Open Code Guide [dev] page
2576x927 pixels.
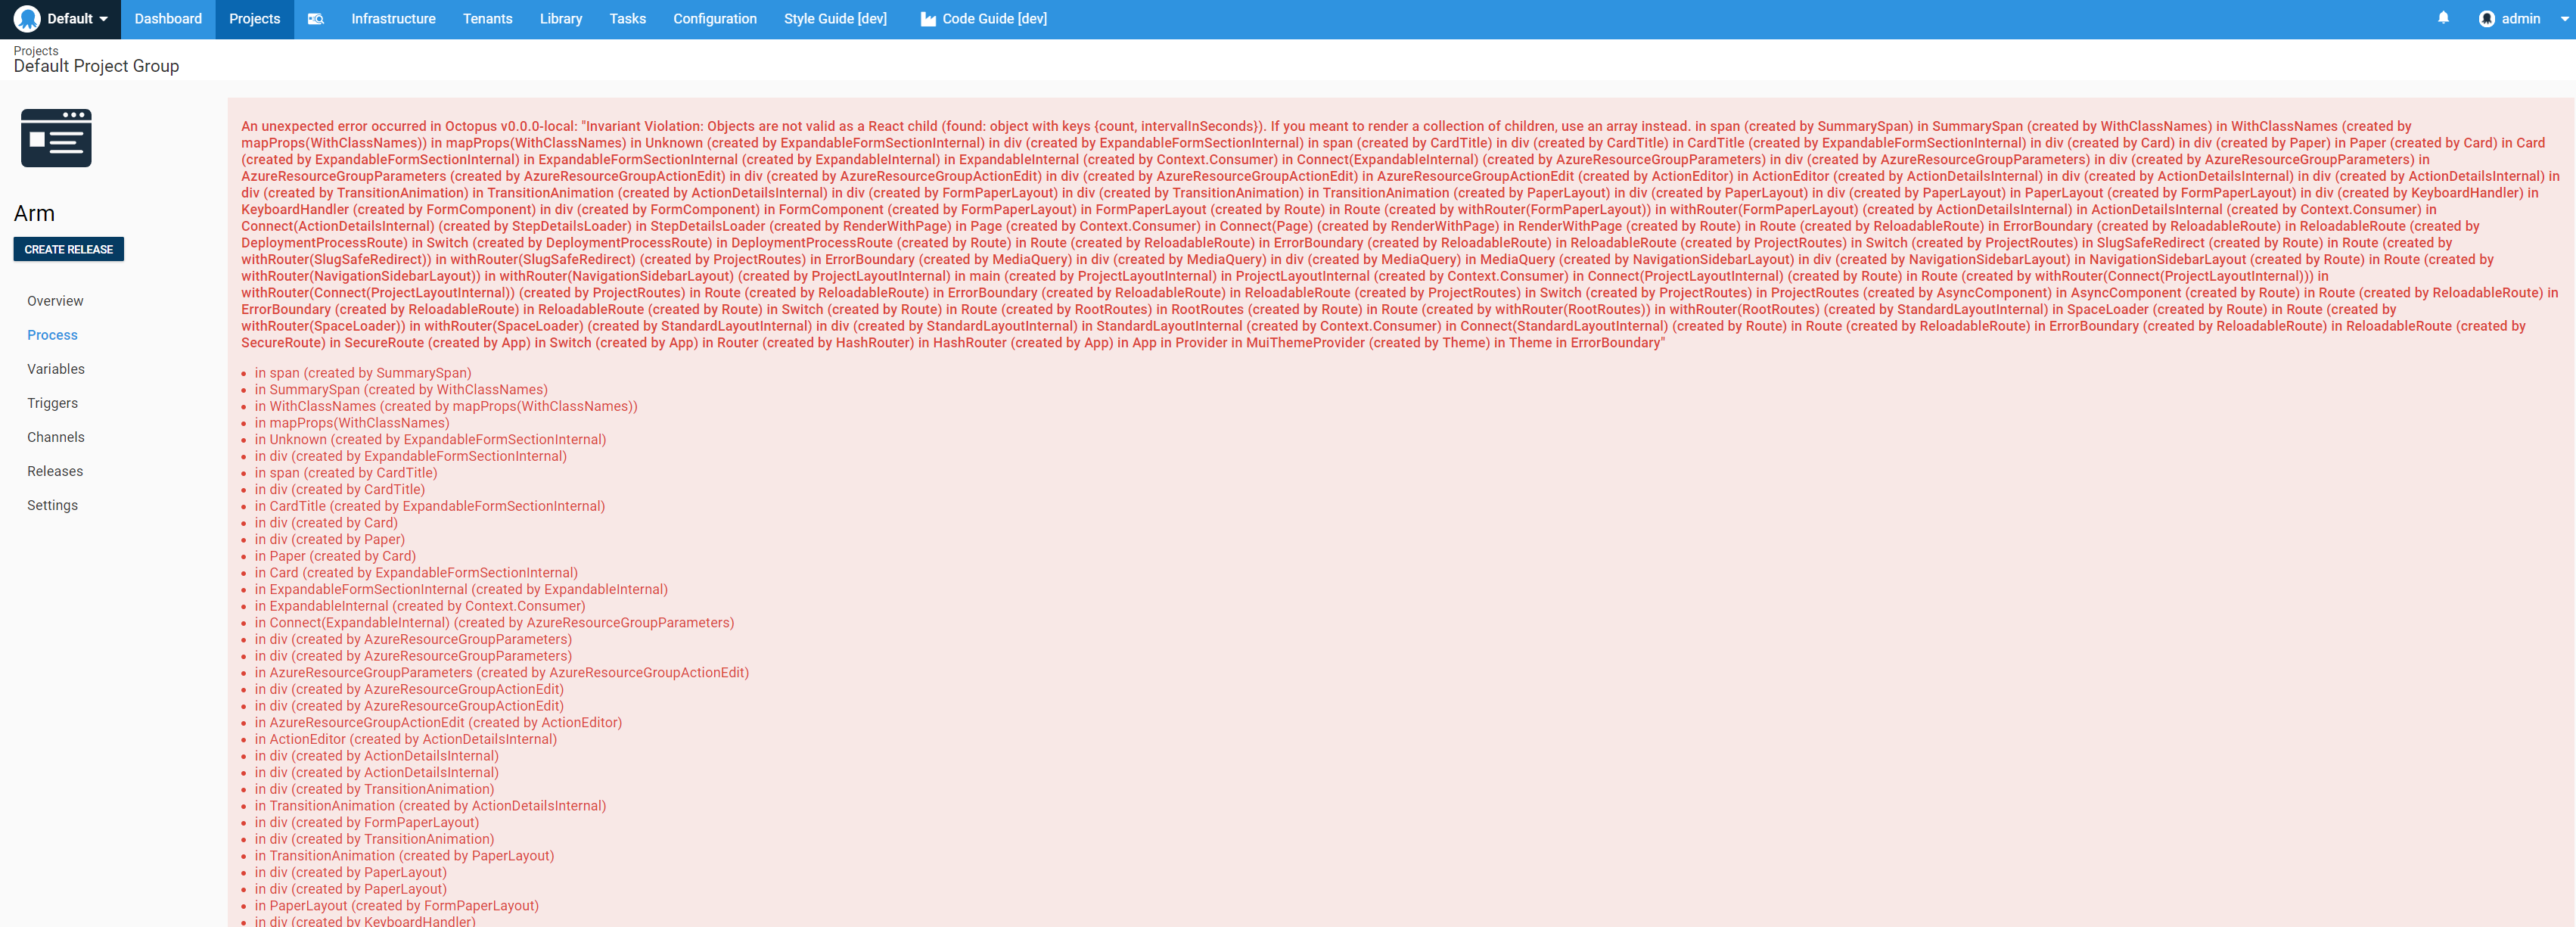983,19
